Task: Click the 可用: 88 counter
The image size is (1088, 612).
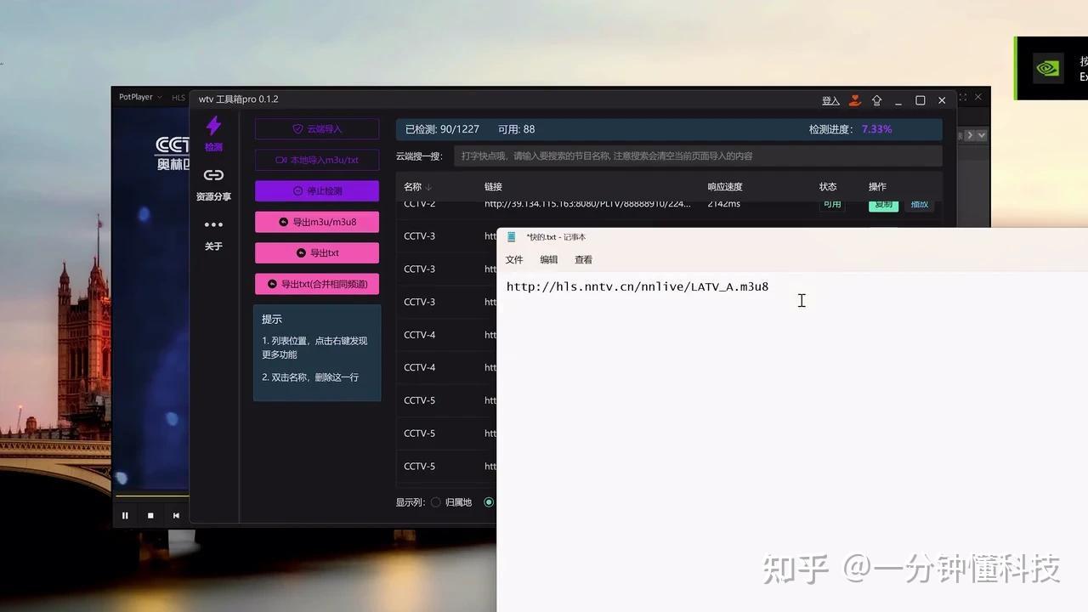Action: point(516,129)
